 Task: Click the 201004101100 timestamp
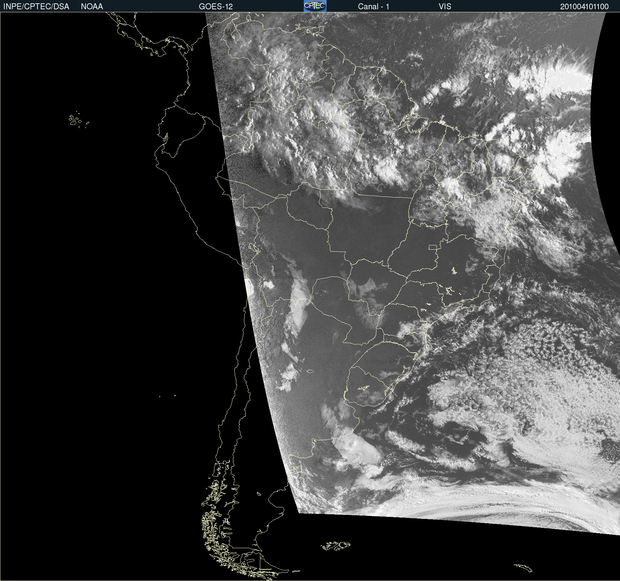coord(585,7)
